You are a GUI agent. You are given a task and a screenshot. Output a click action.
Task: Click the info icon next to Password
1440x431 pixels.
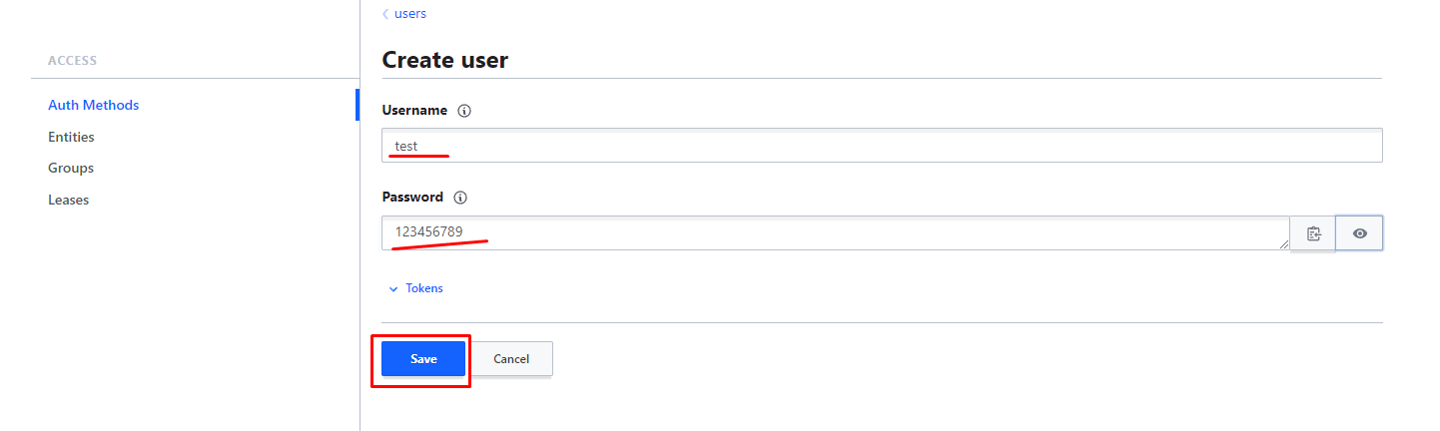[x=460, y=198]
